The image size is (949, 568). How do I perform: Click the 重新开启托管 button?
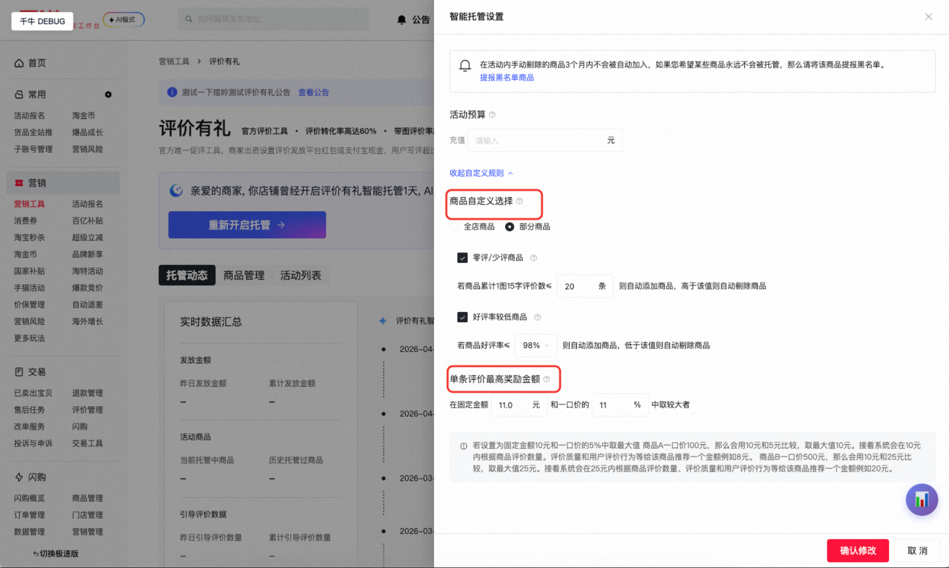(x=247, y=225)
